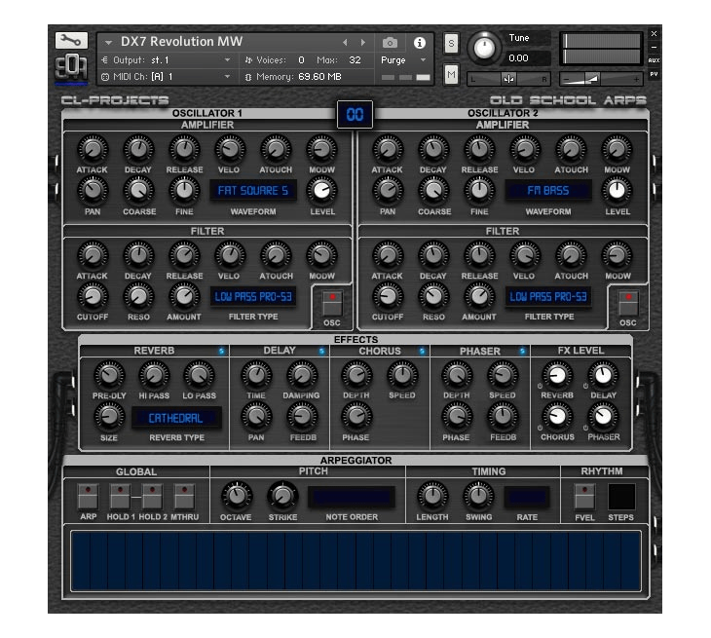The width and height of the screenshot is (711, 638).
Task: Toggle the ARP switch on
Action: coord(88,496)
